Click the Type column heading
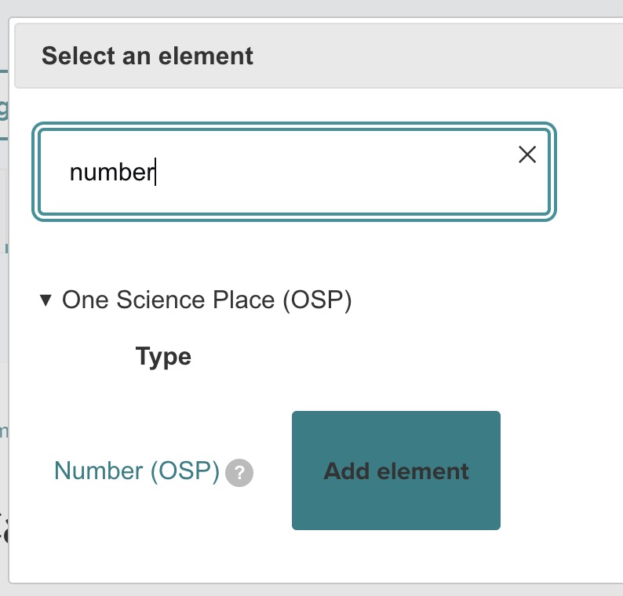This screenshot has width=623, height=596. pyautogui.click(x=163, y=357)
